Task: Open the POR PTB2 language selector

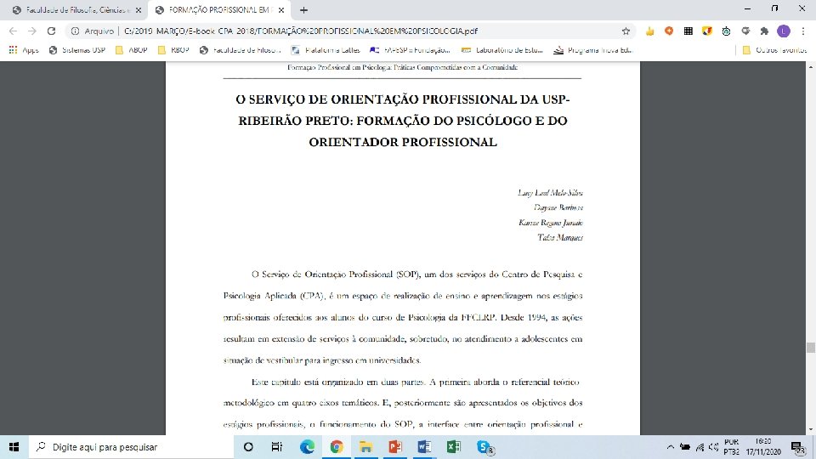Action: point(731,447)
